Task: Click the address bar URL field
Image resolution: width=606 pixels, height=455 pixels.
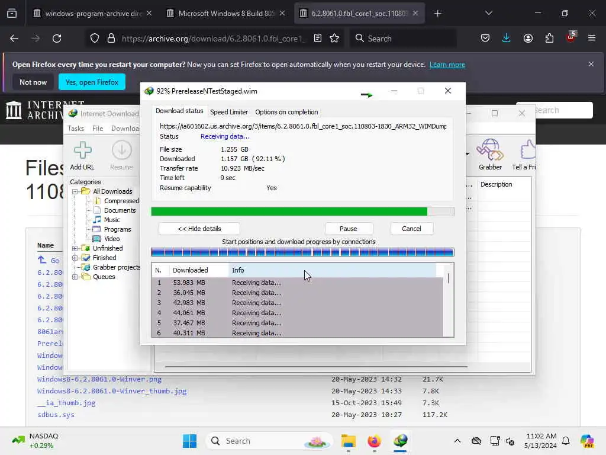Action: coord(212,39)
